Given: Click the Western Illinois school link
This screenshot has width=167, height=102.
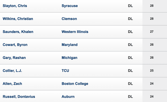Looking at the screenshot, I should (75, 32).
